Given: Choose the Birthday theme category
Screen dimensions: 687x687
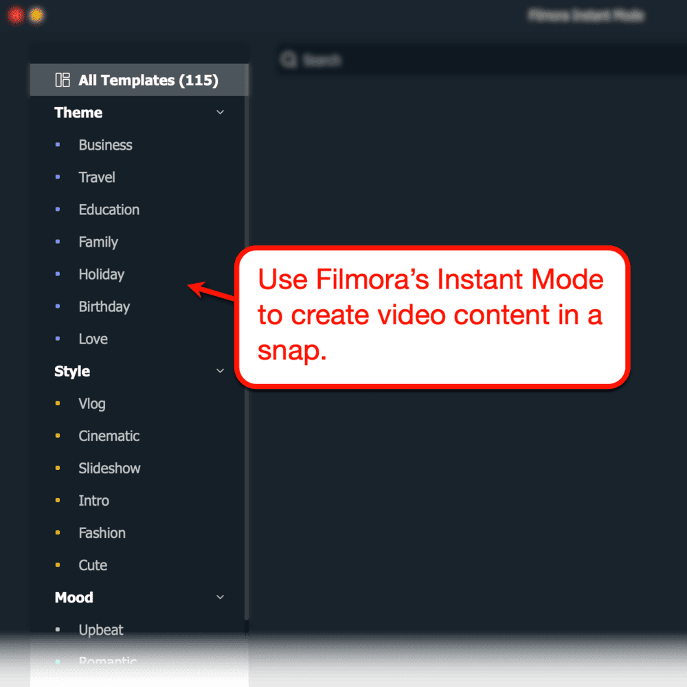Looking at the screenshot, I should (104, 306).
